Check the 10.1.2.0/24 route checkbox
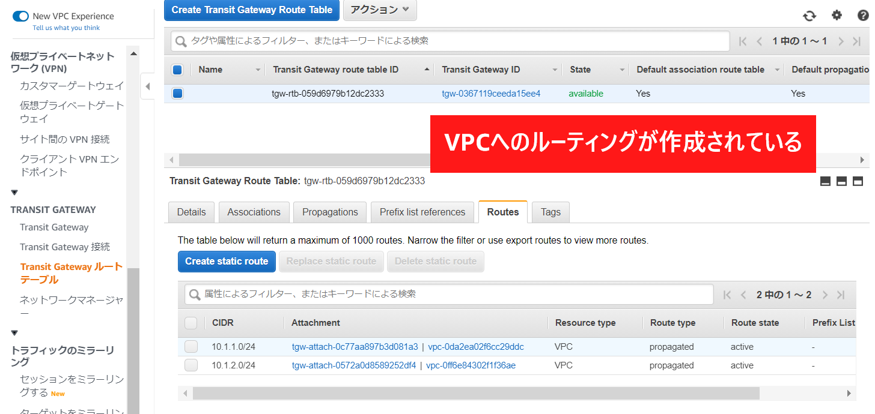Image resolution: width=875 pixels, height=414 pixels. (x=191, y=365)
